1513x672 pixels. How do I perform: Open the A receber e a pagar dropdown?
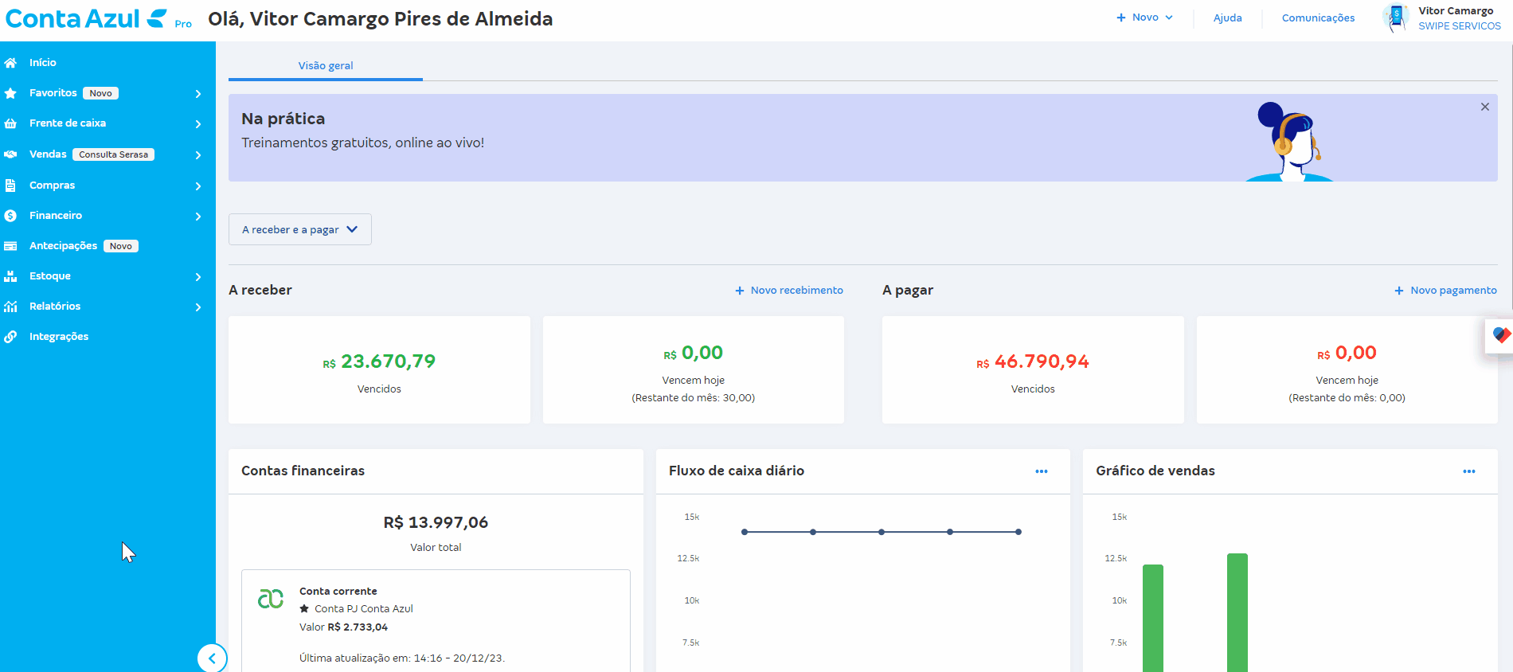(300, 229)
